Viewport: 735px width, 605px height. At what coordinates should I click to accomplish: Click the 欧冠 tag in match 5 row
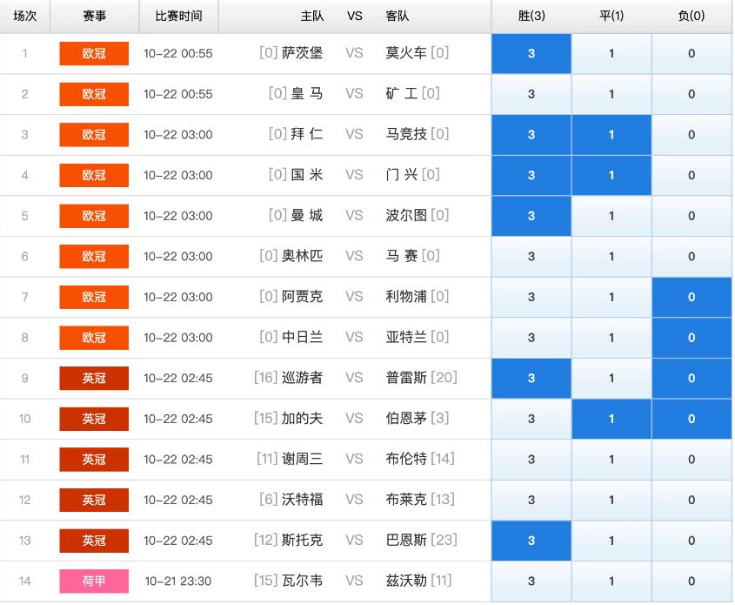pos(94,216)
